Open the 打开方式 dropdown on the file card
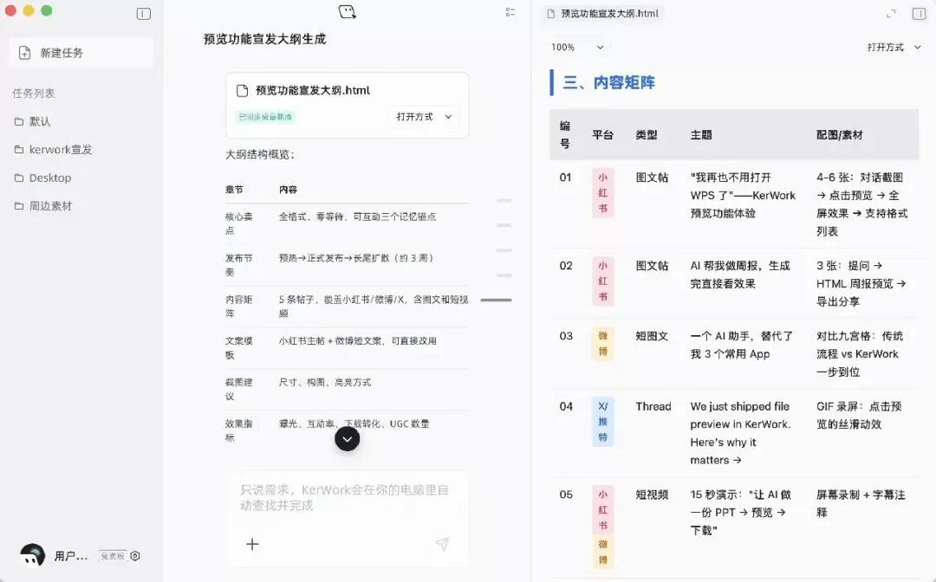 tap(423, 117)
